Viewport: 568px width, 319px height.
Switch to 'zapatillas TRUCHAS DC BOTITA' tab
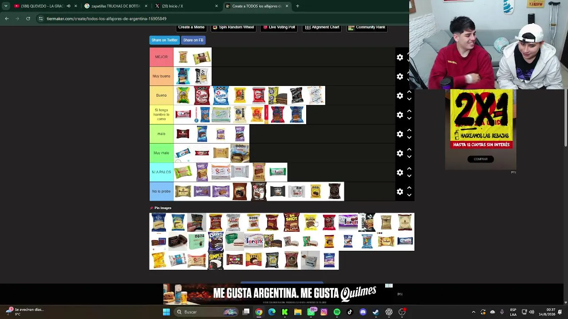tap(115, 6)
